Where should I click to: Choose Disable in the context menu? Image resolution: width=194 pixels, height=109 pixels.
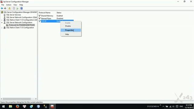click(71, 26)
